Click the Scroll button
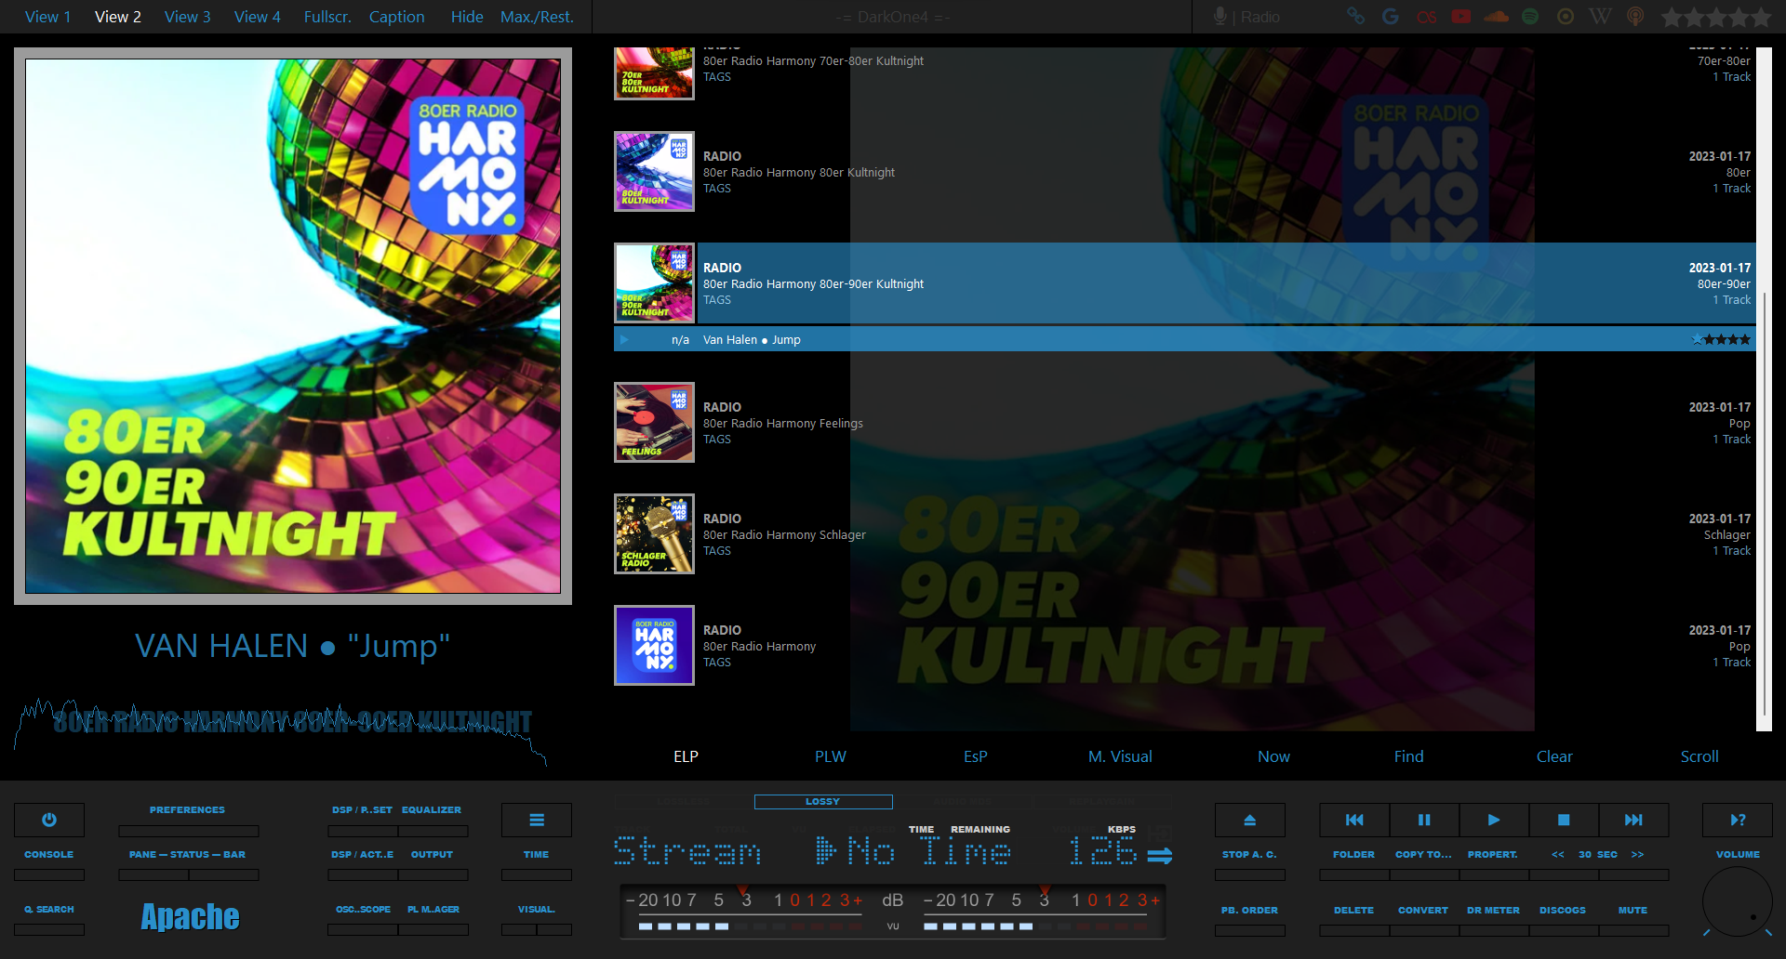The image size is (1786, 959). [1699, 756]
